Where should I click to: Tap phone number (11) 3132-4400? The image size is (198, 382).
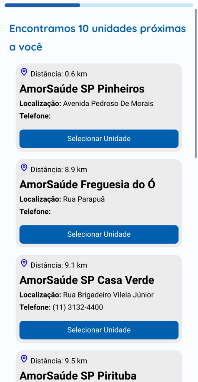[78, 307]
